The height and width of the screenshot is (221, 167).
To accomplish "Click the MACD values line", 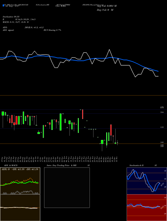I will [x=16, y=22].
